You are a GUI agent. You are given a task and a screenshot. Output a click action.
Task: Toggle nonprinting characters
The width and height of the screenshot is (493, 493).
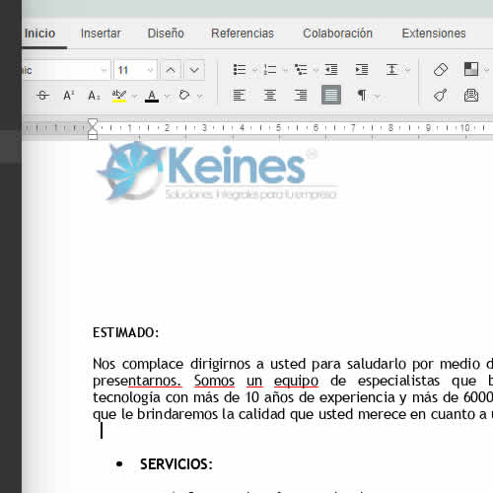tap(362, 96)
